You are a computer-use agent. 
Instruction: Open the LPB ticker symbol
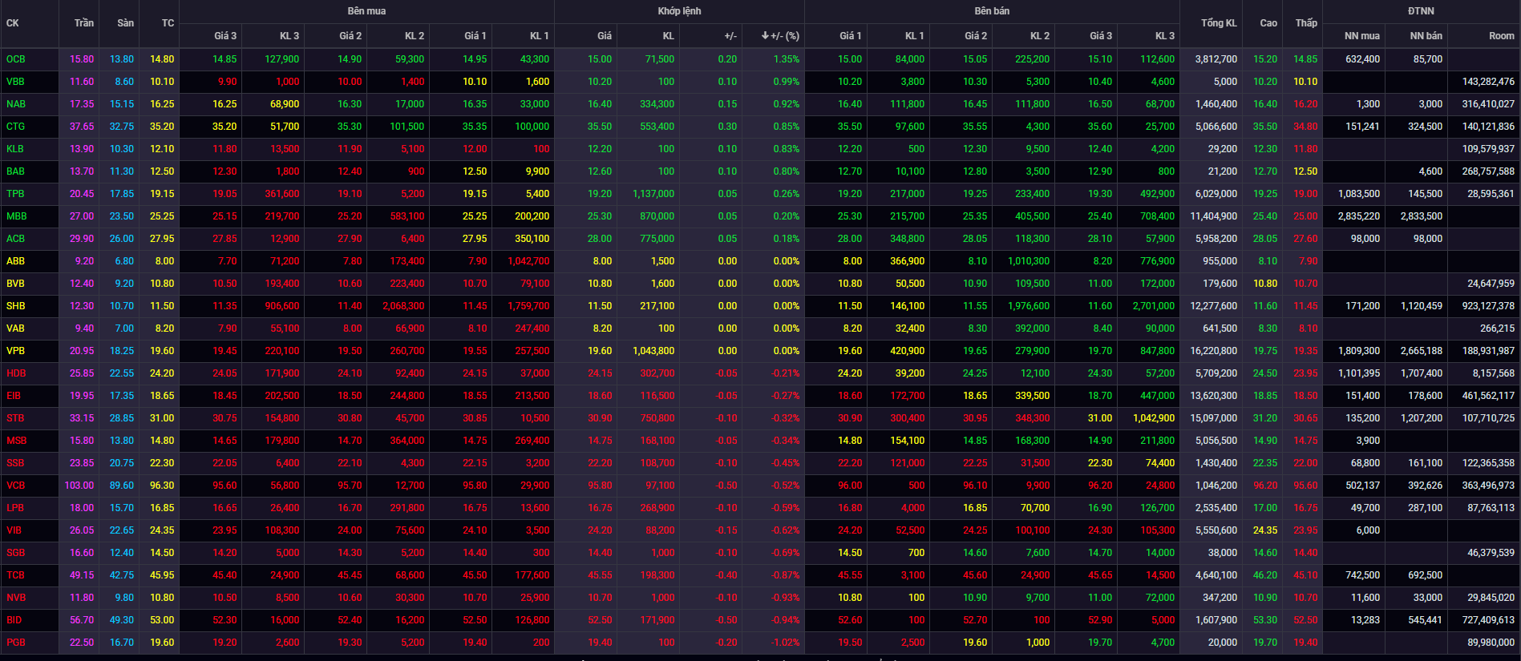pos(15,508)
